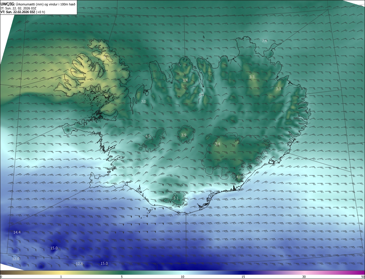Click the 10 tick on the colour scale
This screenshot has height=279, width=365.
click(182, 277)
